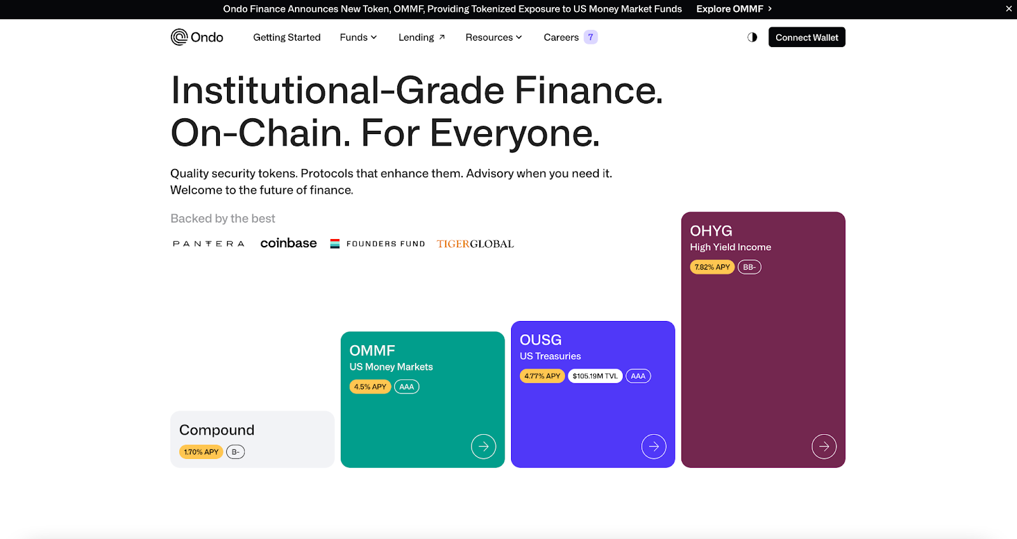Click the B- rating badge on Compound
Viewport: 1017px width, 539px height.
235,452
